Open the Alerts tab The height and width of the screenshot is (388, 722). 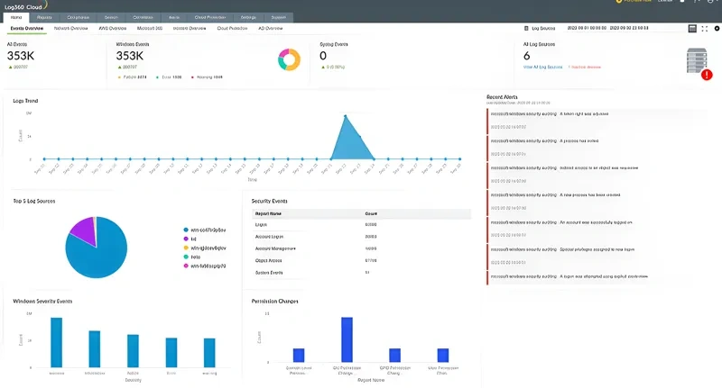click(174, 17)
